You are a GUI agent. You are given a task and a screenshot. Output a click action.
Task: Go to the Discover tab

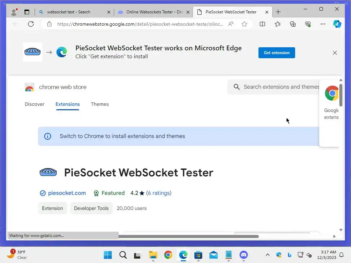tap(35, 104)
